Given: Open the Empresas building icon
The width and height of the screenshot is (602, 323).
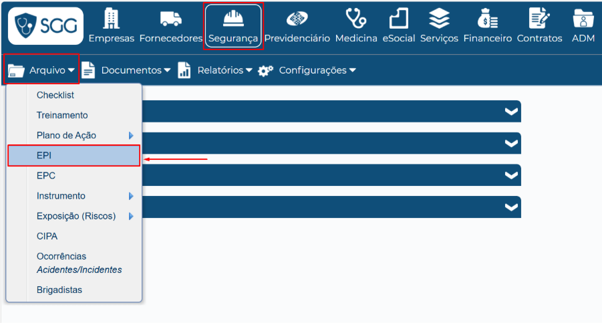Looking at the screenshot, I should [x=111, y=19].
